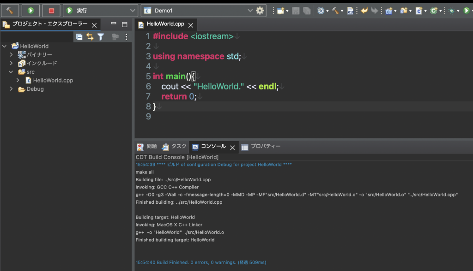The width and height of the screenshot is (473, 271).
Task: Expand the バイナリー tree node
Action: (11, 55)
